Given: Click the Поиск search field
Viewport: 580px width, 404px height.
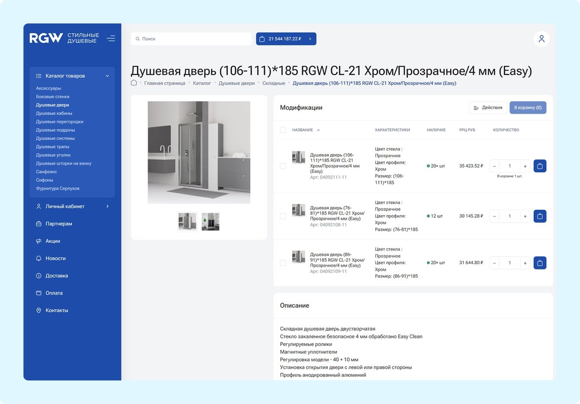Looking at the screenshot, I should pyautogui.click(x=191, y=39).
